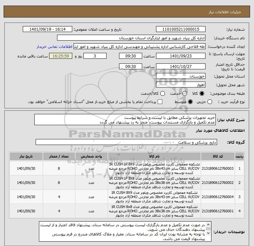Click the response deadline date 1401/09/23
254x246 pixels.
click(181, 56)
